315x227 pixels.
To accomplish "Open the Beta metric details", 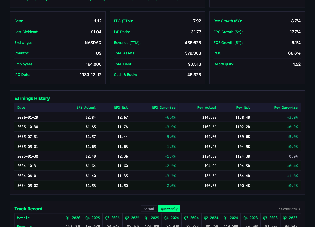I will (x=19, y=21).
